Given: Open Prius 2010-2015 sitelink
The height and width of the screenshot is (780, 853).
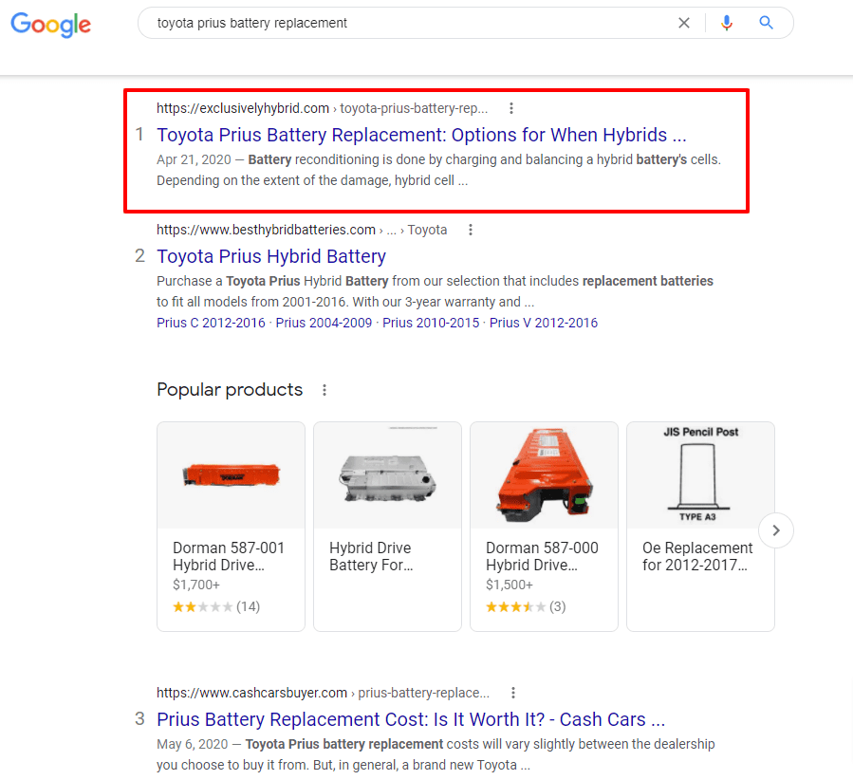Looking at the screenshot, I should [431, 323].
